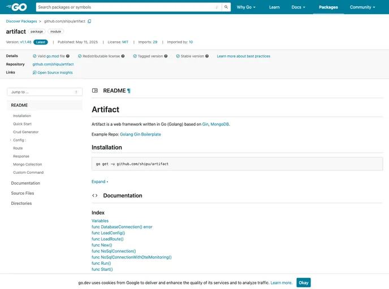Expand the full README with Expand link
The width and height of the screenshot is (389, 289).
tap(100, 182)
